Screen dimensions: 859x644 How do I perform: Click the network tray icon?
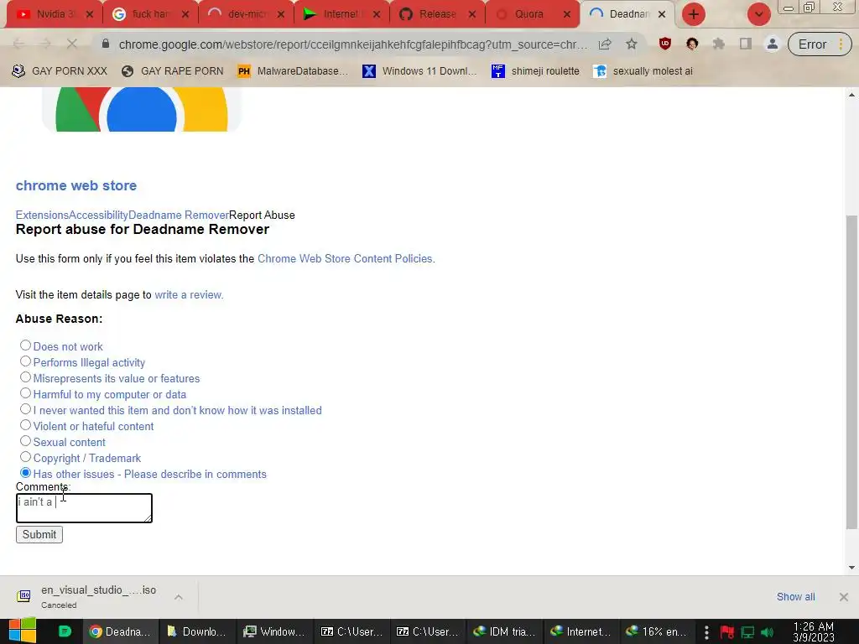tap(747, 632)
